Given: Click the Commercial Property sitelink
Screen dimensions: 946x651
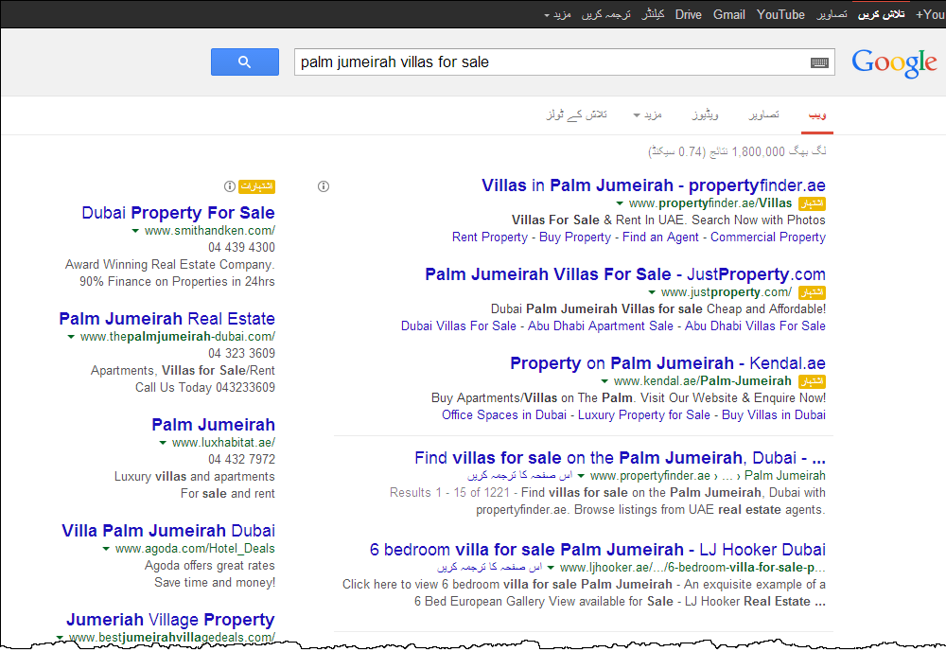Looking at the screenshot, I should coord(768,238).
